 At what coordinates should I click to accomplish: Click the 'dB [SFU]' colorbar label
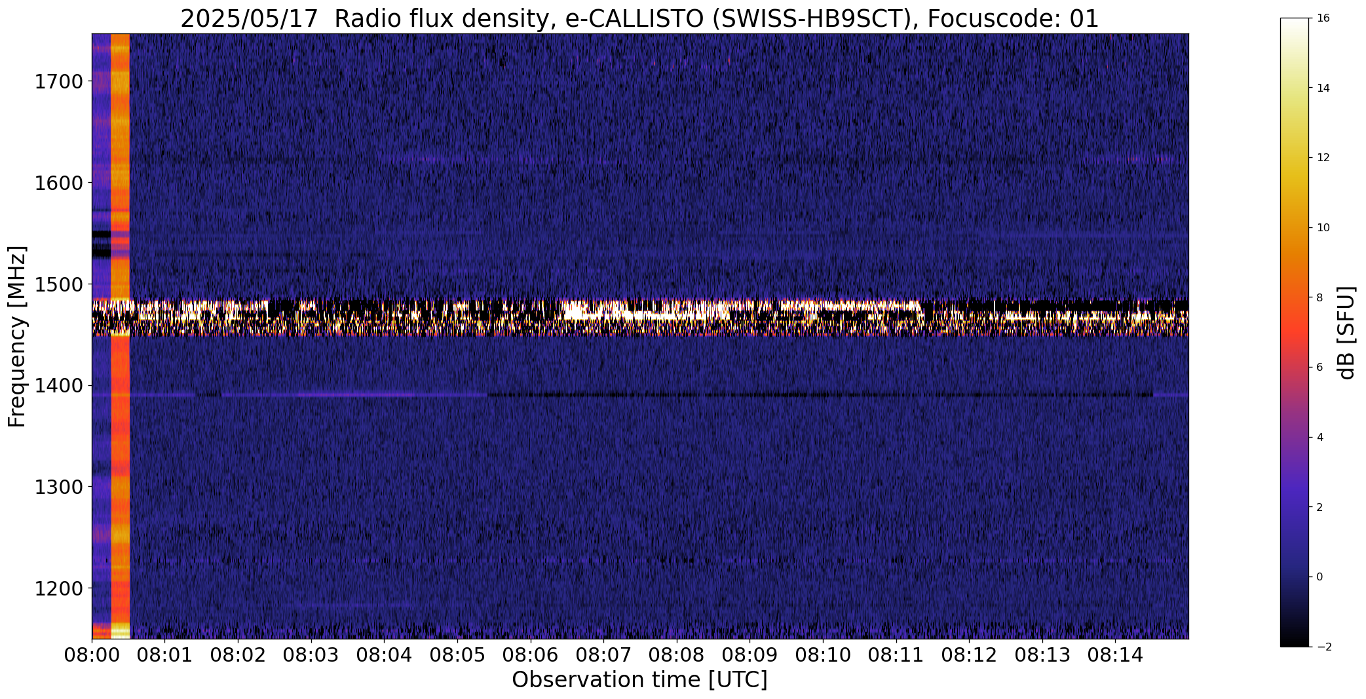coord(1347,332)
